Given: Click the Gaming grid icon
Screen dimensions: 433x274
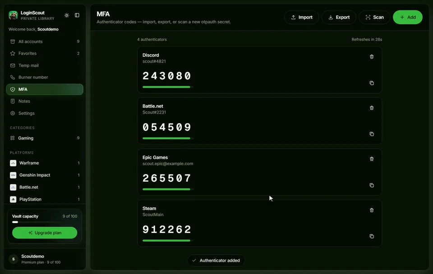Looking at the screenshot, I should [x=13, y=138].
